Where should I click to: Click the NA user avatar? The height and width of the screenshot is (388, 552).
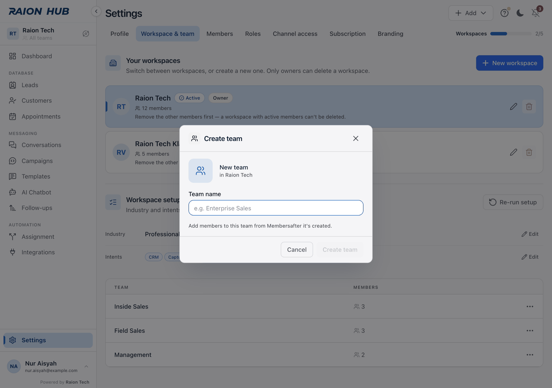(x=14, y=367)
